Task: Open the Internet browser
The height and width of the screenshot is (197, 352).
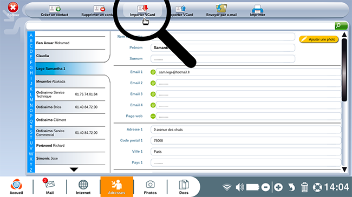Action: (83, 187)
